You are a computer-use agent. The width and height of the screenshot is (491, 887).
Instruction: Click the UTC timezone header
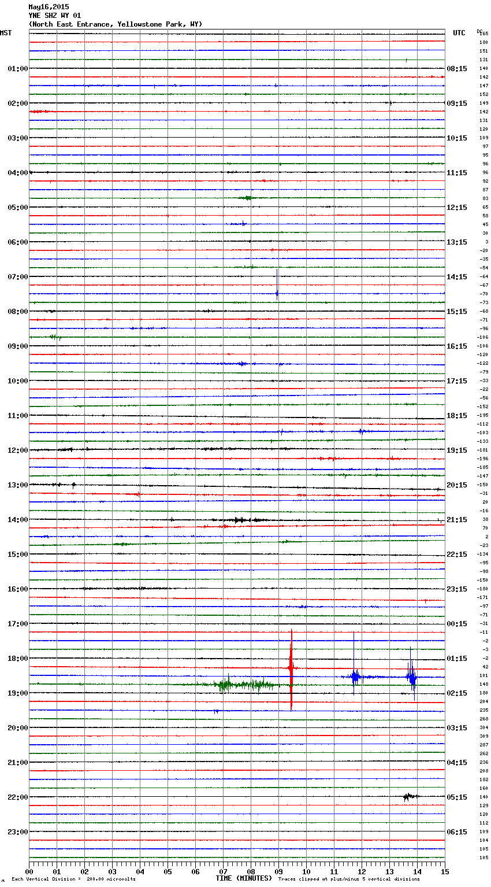[x=459, y=33]
